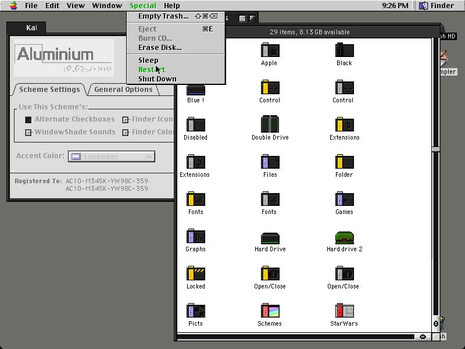Close the open Special menu title
This screenshot has height=349, width=465.
(x=142, y=5)
